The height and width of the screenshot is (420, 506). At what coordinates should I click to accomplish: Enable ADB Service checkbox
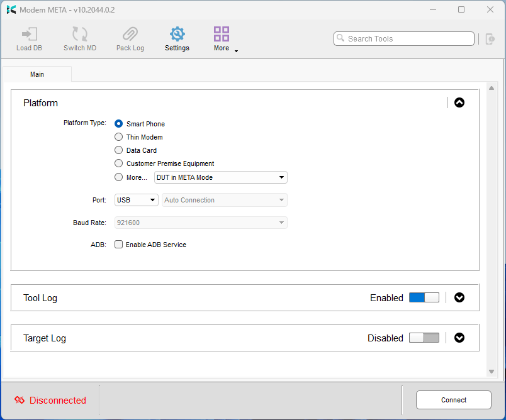coord(118,245)
